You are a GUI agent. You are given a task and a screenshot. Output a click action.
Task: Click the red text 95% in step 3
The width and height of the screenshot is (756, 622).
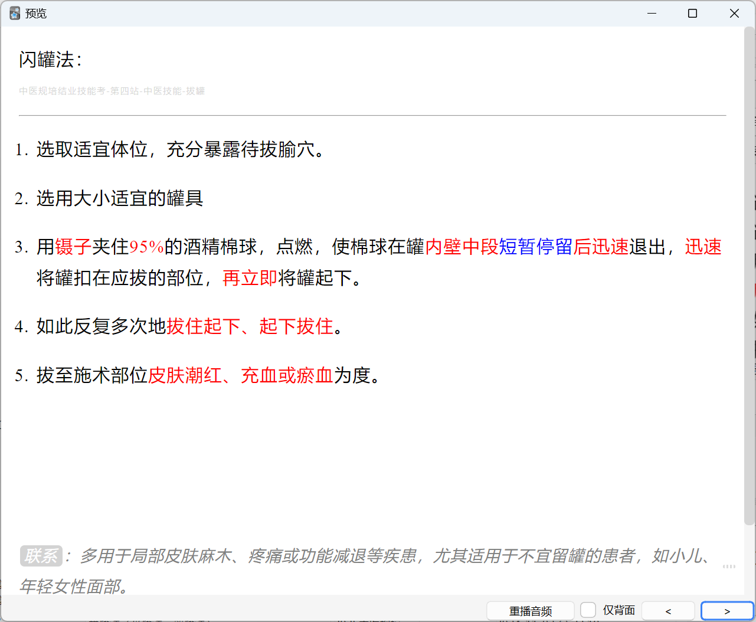[x=146, y=247]
